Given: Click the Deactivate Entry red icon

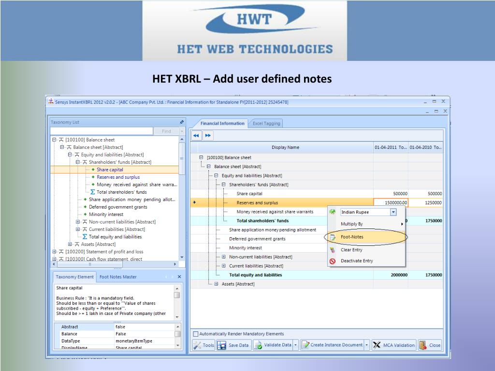Looking at the screenshot, I should tap(333, 261).
